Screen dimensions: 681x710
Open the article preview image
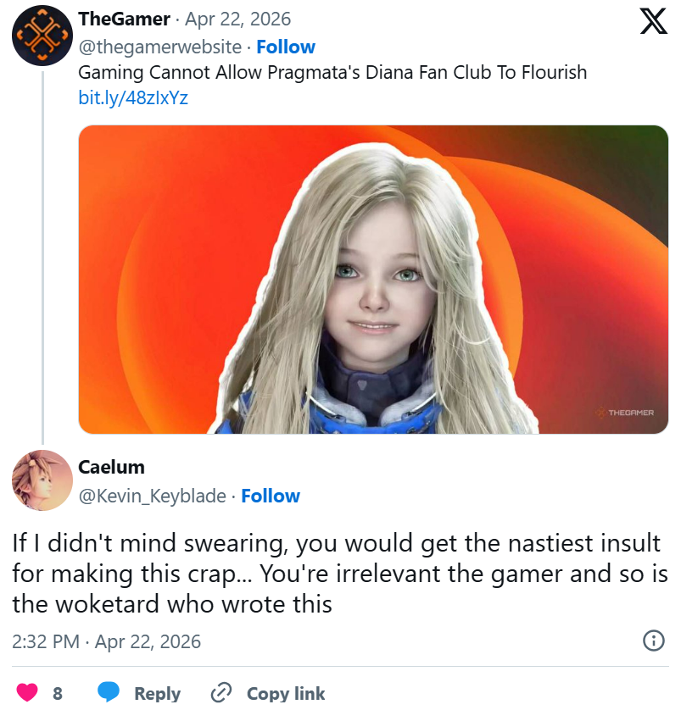[x=373, y=280]
